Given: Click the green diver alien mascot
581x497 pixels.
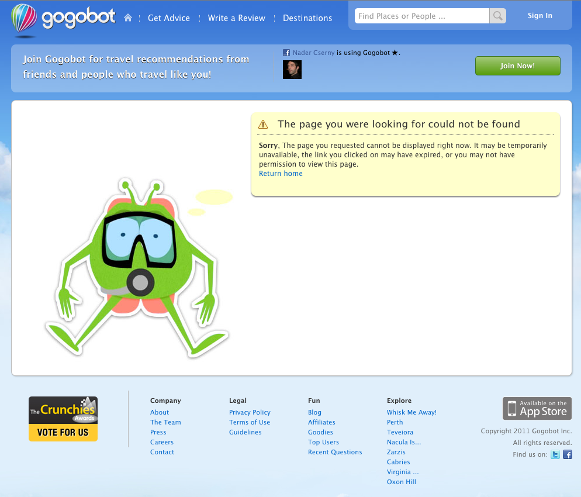Looking at the screenshot, I should coord(137,269).
